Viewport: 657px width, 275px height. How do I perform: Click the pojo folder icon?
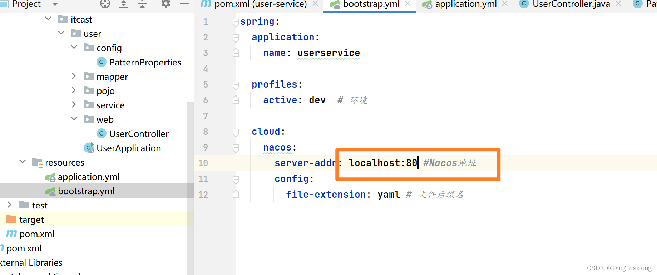pyautogui.click(x=89, y=90)
